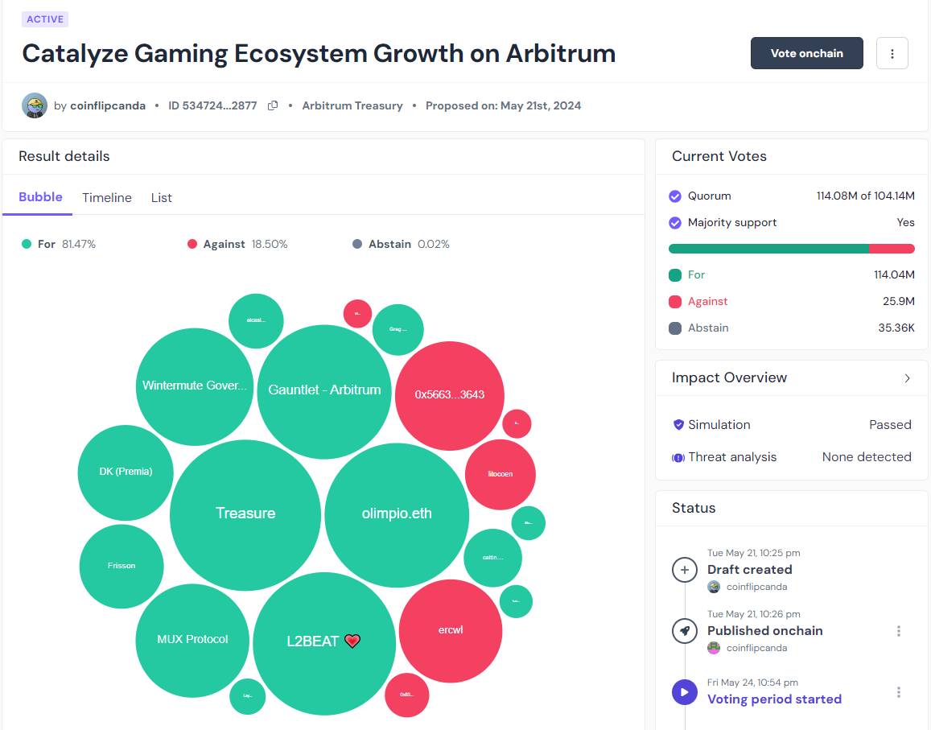Click the Abstain legend gray dot

[356, 244]
